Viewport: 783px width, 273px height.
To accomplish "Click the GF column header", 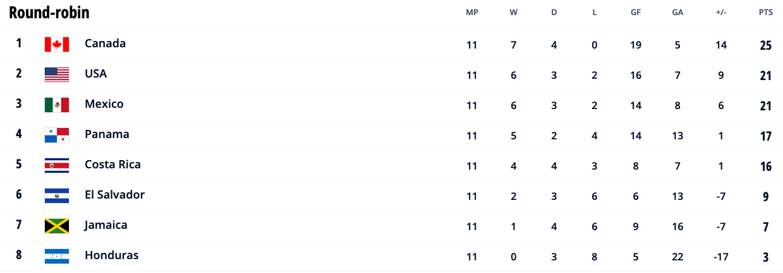I will (x=636, y=13).
